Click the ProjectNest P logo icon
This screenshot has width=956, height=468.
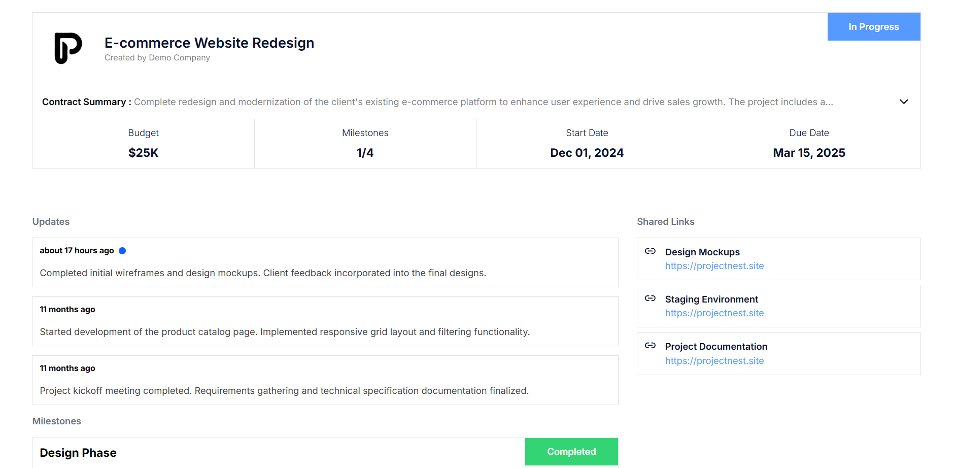[x=68, y=48]
